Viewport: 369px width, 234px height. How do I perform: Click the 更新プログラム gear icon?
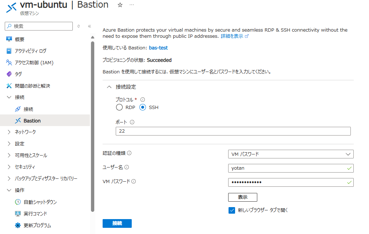pyautogui.click(x=18, y=225)
